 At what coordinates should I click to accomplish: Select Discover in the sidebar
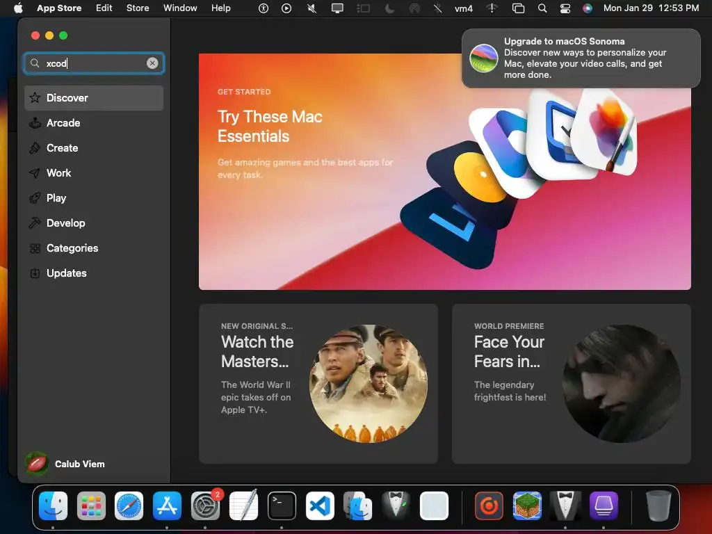click(x=94, y=98)
